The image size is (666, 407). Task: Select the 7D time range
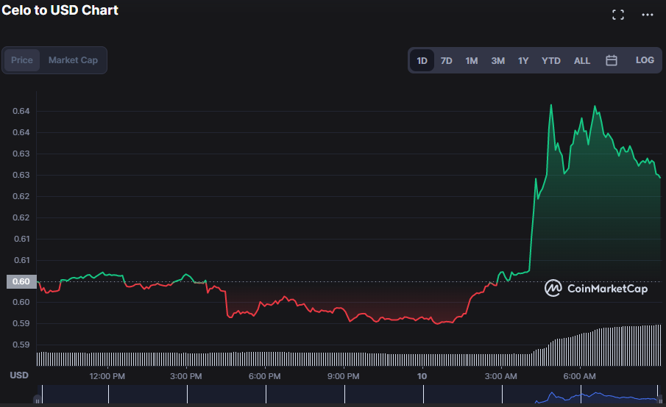pos(447,60)
